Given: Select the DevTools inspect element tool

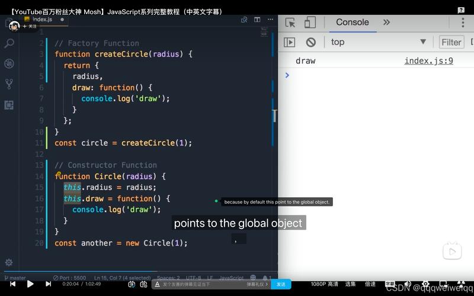Looking at the screenshot, I should (290, 22).
